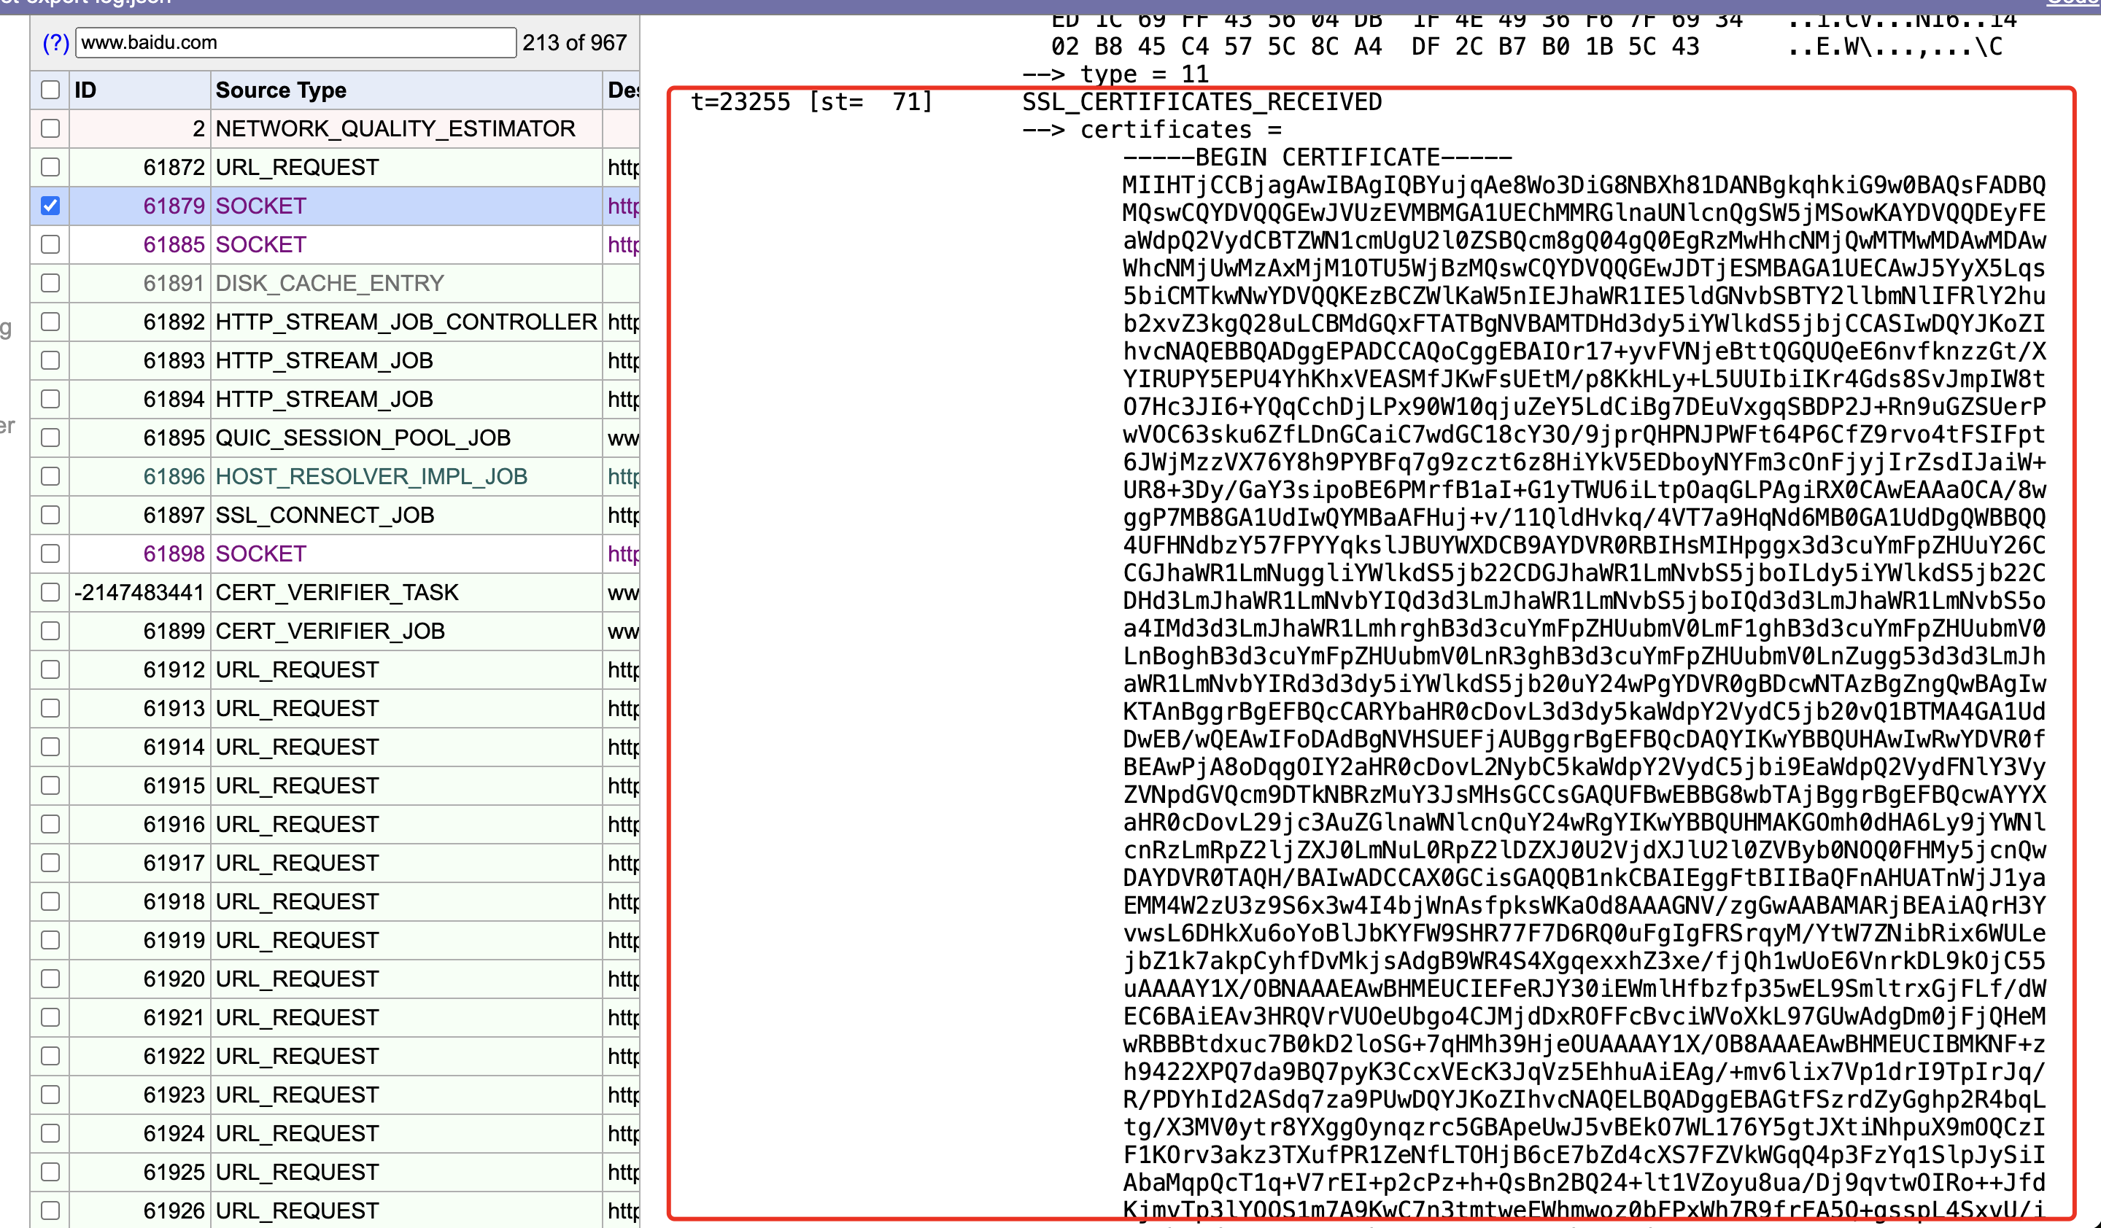Toggle the select-all checkbox in header

pyautogui.click(x=50, y=90)
